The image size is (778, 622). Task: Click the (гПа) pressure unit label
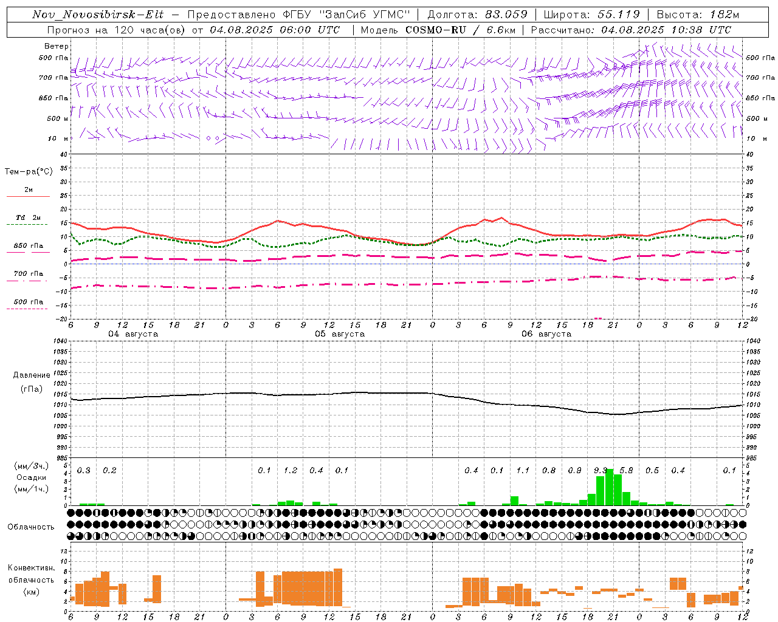click(32, 389)
